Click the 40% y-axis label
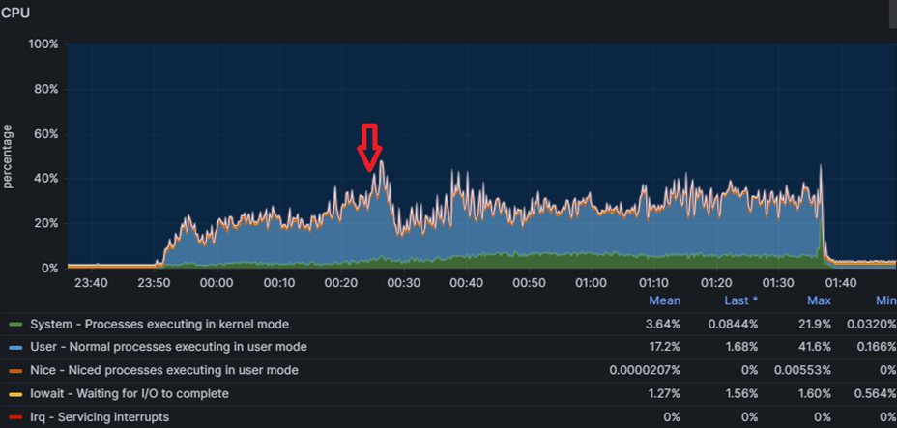897x428 pixels. click(45, 179)
